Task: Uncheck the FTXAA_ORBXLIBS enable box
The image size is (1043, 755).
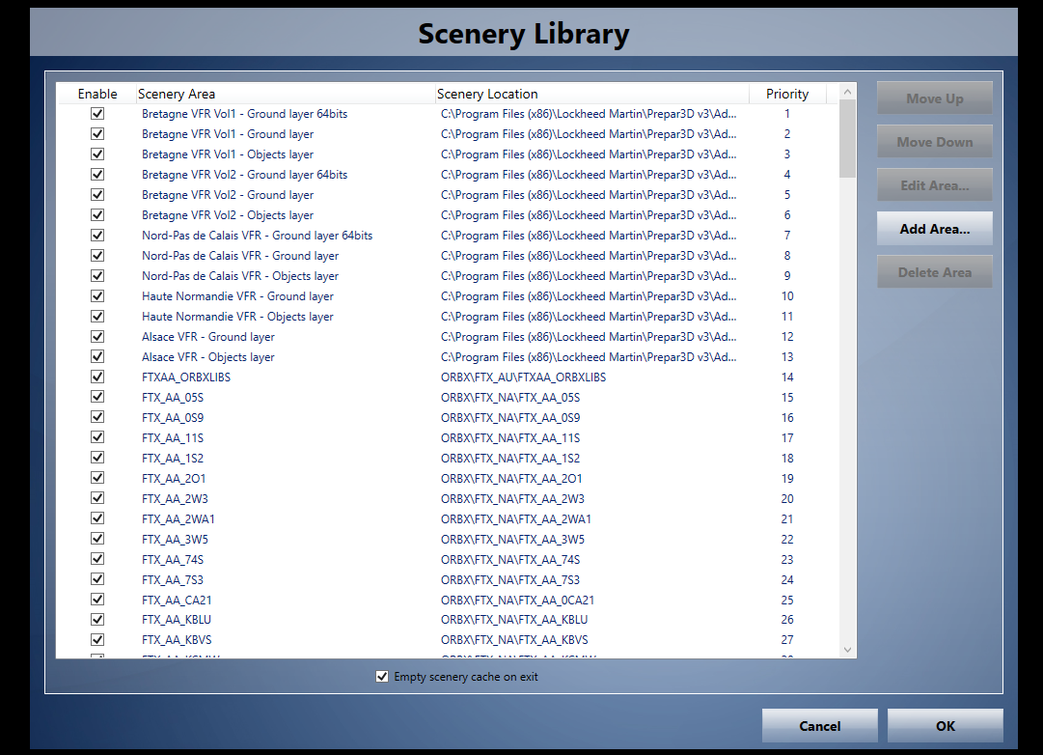Action: pyautogui.click(x=97, y=377)
